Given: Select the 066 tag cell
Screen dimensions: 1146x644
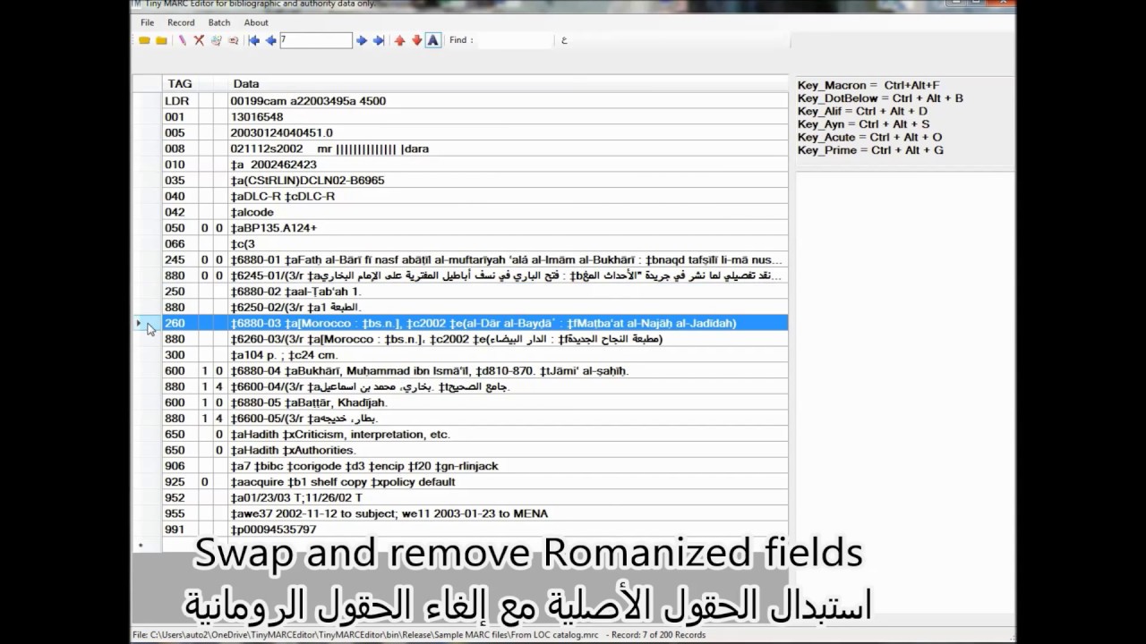Looking at the screenshot, I should click(180, 244).
